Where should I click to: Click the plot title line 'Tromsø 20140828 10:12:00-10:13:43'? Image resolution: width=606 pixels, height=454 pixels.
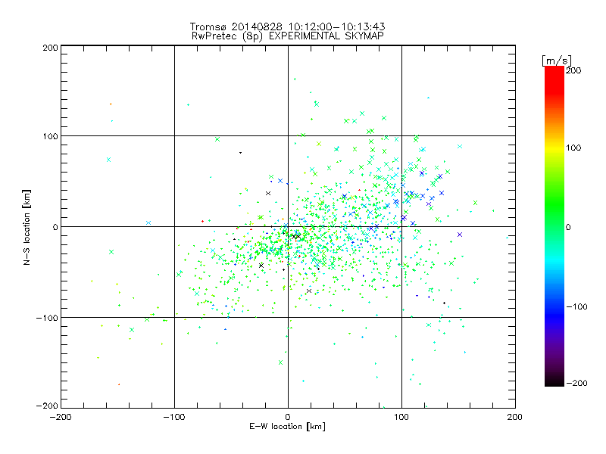[x=288, y=26]
